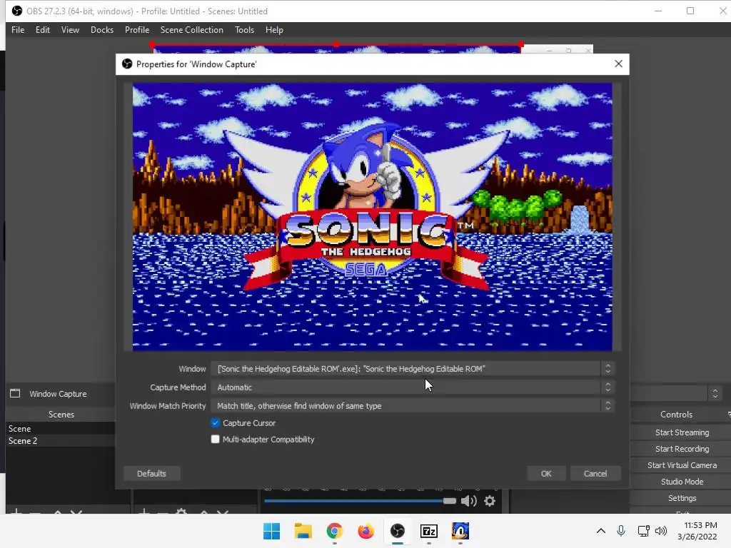Open File Explorer from taskbar
The image size is (731, 548).
[303, 531]
